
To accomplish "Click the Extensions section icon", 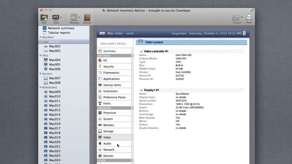I will tap(100, 91).
